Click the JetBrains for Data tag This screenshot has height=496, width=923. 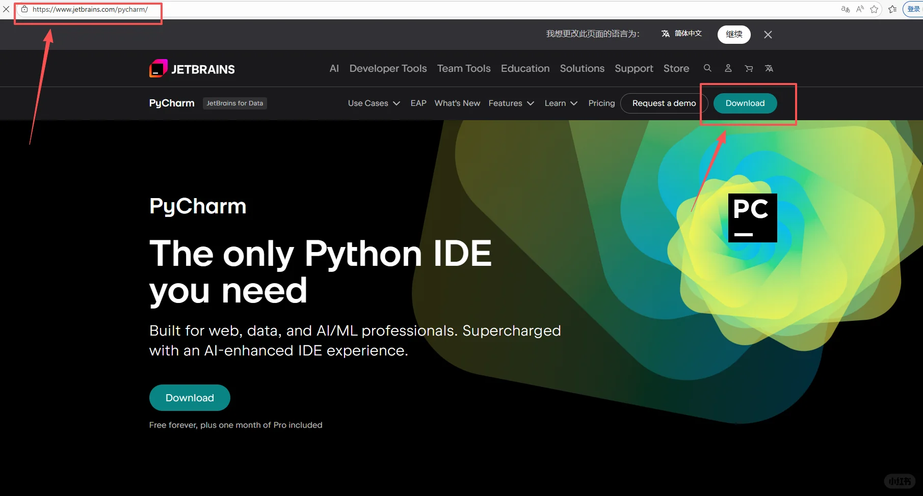tap(235, 103)
